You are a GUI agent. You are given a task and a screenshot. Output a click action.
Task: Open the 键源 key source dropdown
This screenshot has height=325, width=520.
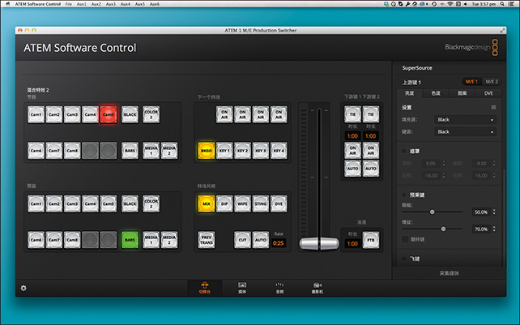click(465, 132)
